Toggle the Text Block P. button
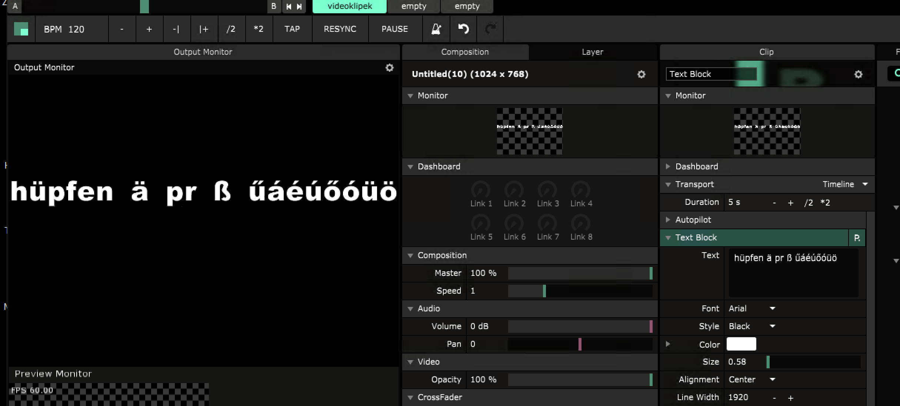The width and height of the screenshot is (900, 406). [857, 238]
